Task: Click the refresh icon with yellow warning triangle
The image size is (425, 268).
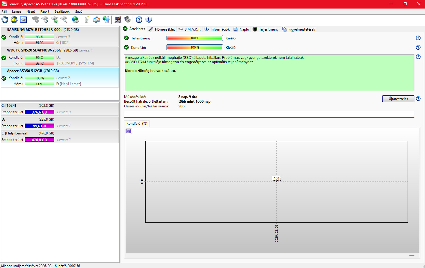Action: pos(14,20)
